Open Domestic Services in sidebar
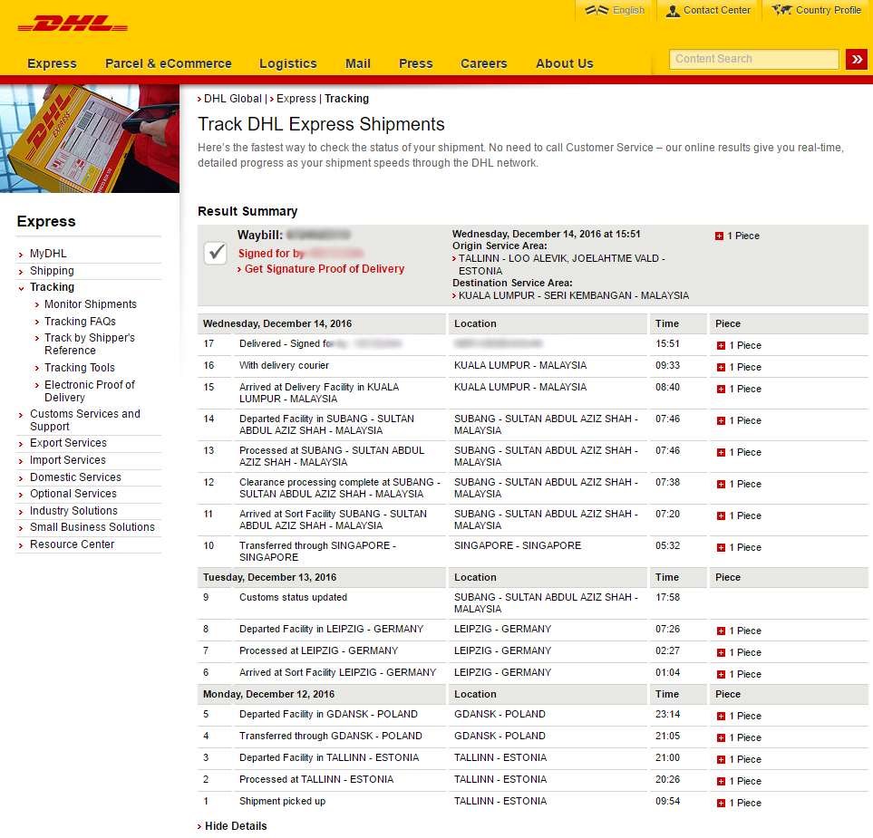The height and width of the screenshot is (838, 873). pyautogui.click(x=76, y=477)
